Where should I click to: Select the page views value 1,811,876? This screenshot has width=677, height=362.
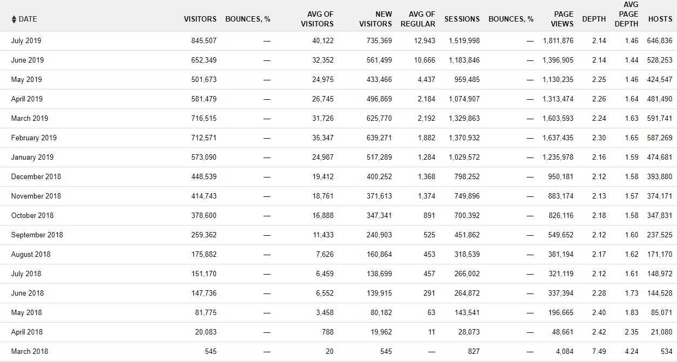558,41
